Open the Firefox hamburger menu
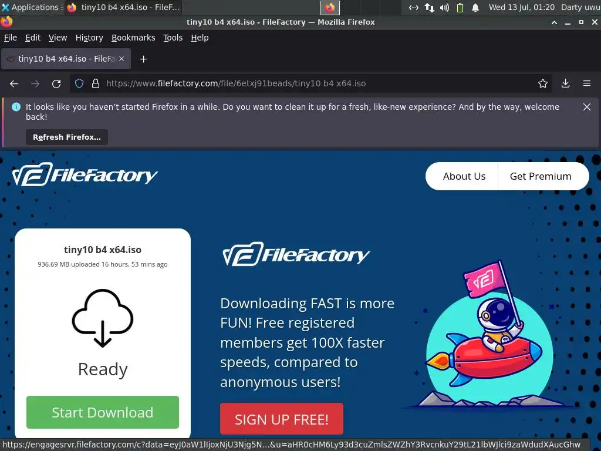 tap(587, 83)
